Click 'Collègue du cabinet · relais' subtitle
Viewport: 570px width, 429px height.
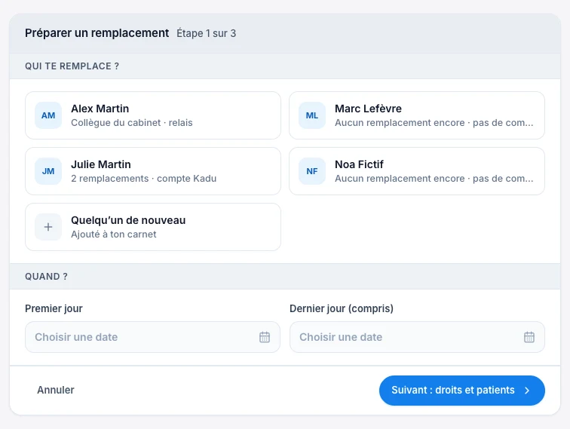tap(132, 123)
